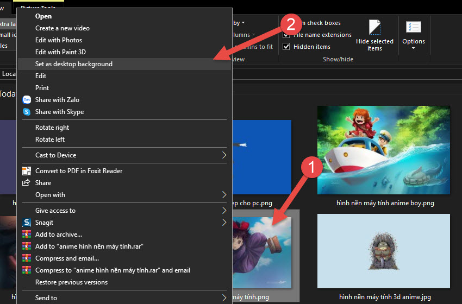The image size is (462, 304).
Task: Click the Zalo icon in context menu
Action: [27, 100]
